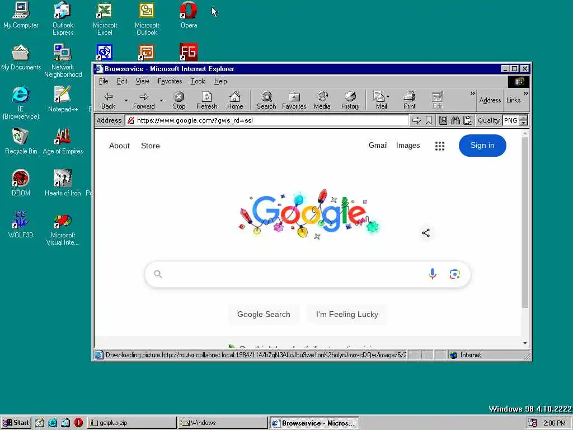Switch to the gdiplus.zip taskbar window
Screen dimensions: 573x430
[x=131, y=423]
